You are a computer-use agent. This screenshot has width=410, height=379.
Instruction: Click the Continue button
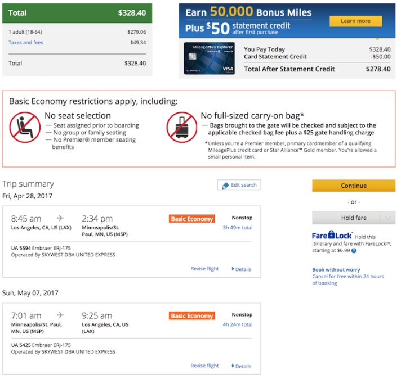tap(354, 186)
